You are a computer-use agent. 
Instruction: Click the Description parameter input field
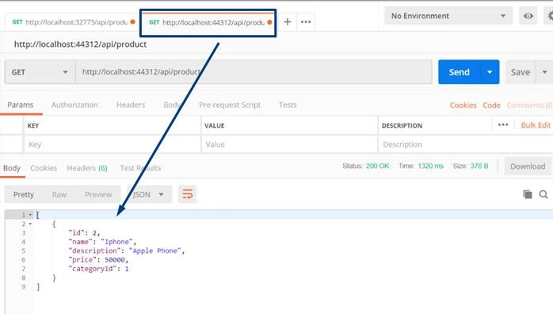(x=466, y=144)
